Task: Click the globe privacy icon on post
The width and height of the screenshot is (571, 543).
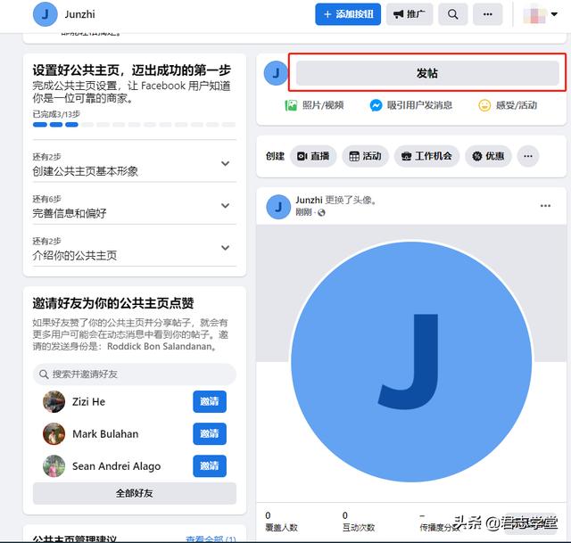Action: [321, 212]
